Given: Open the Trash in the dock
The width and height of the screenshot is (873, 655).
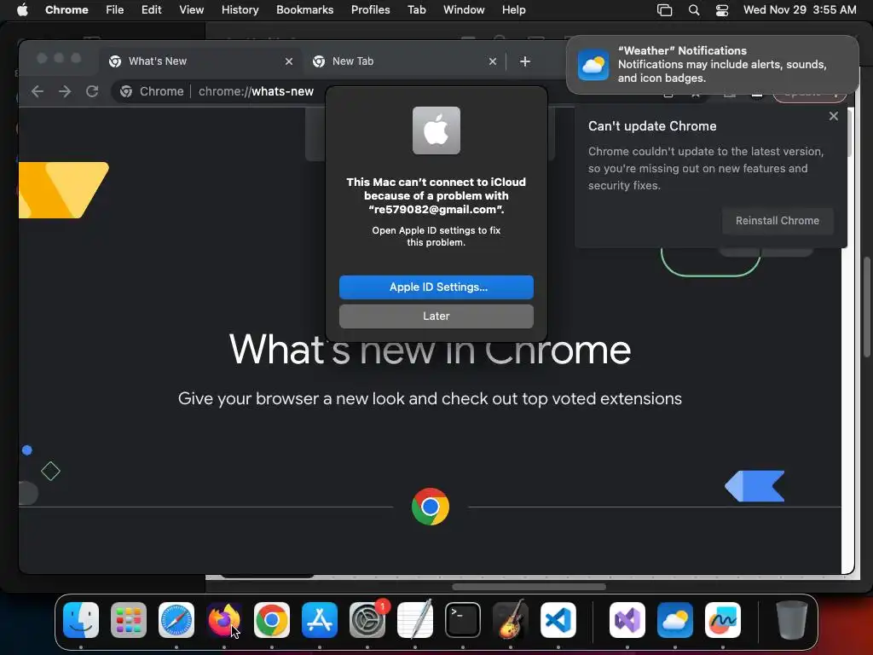Looking at the screenshot, I should pos(792,620).
